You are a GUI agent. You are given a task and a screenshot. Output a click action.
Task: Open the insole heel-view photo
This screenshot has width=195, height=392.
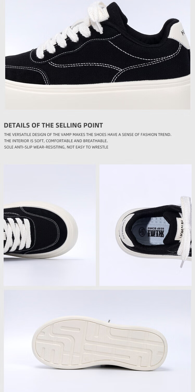tap(146, 225)
